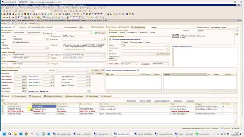Click into the Концерн input field

[85, 64]
